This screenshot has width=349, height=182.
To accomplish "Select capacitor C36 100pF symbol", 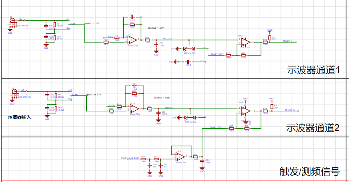I will [158, 113].
